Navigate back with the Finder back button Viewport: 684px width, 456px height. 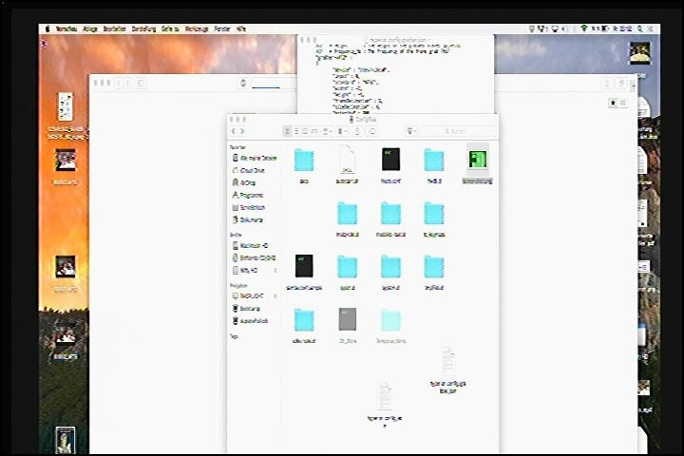click(x=235, y=131)
